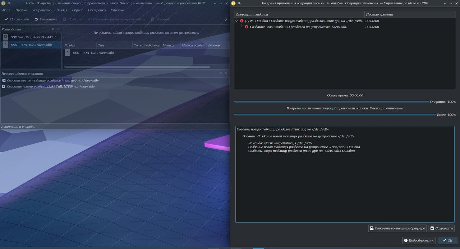Click the SSD Smartbuy disk icon
Image resolution: width=460 pixels, height=249 pixels.
click(5, 37)
